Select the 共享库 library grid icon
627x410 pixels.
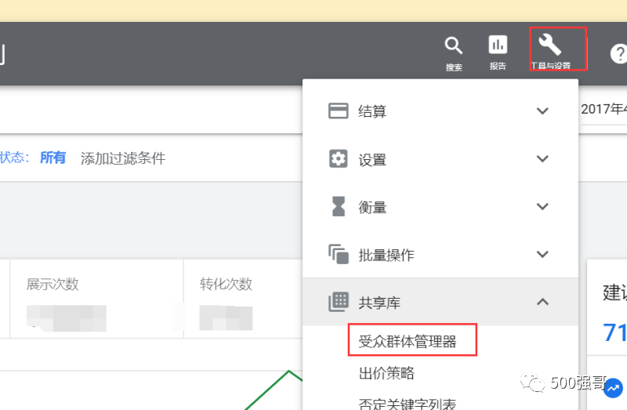pyautogui.click(x=339, y=302)
